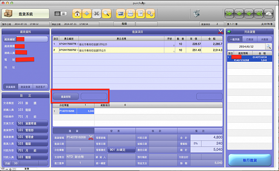This screenshot has width=279, height=171.
Task: Click the 合計 4,800 value
Action: tap(206, 137)
